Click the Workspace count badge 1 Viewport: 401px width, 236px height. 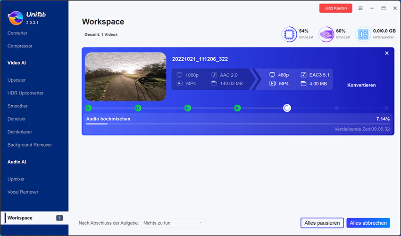click(59, 218)
